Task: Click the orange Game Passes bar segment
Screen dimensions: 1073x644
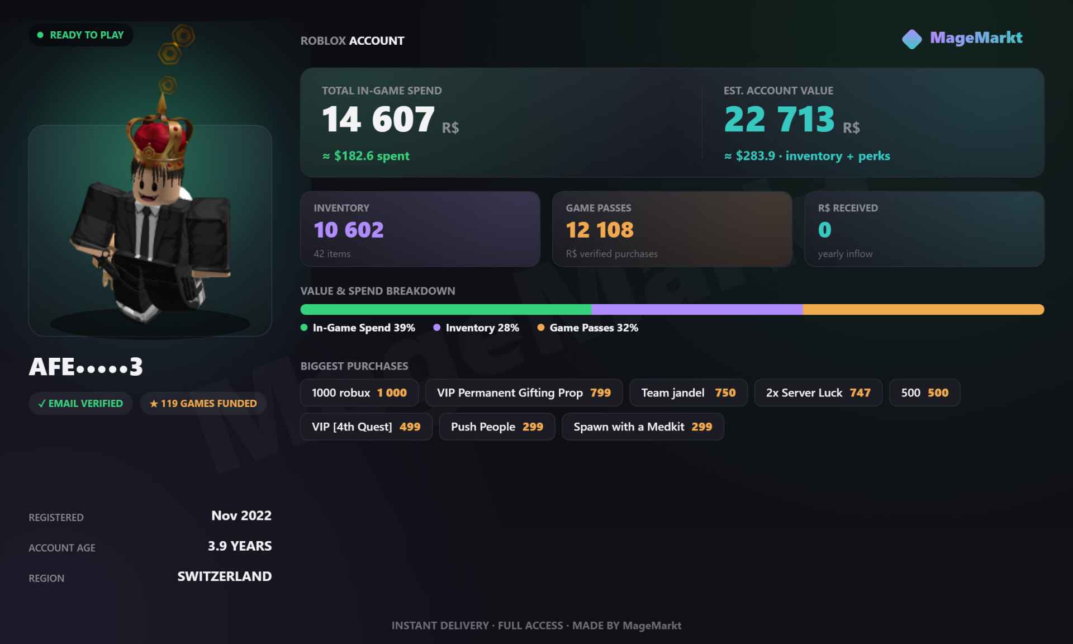Action: [923, 310]
